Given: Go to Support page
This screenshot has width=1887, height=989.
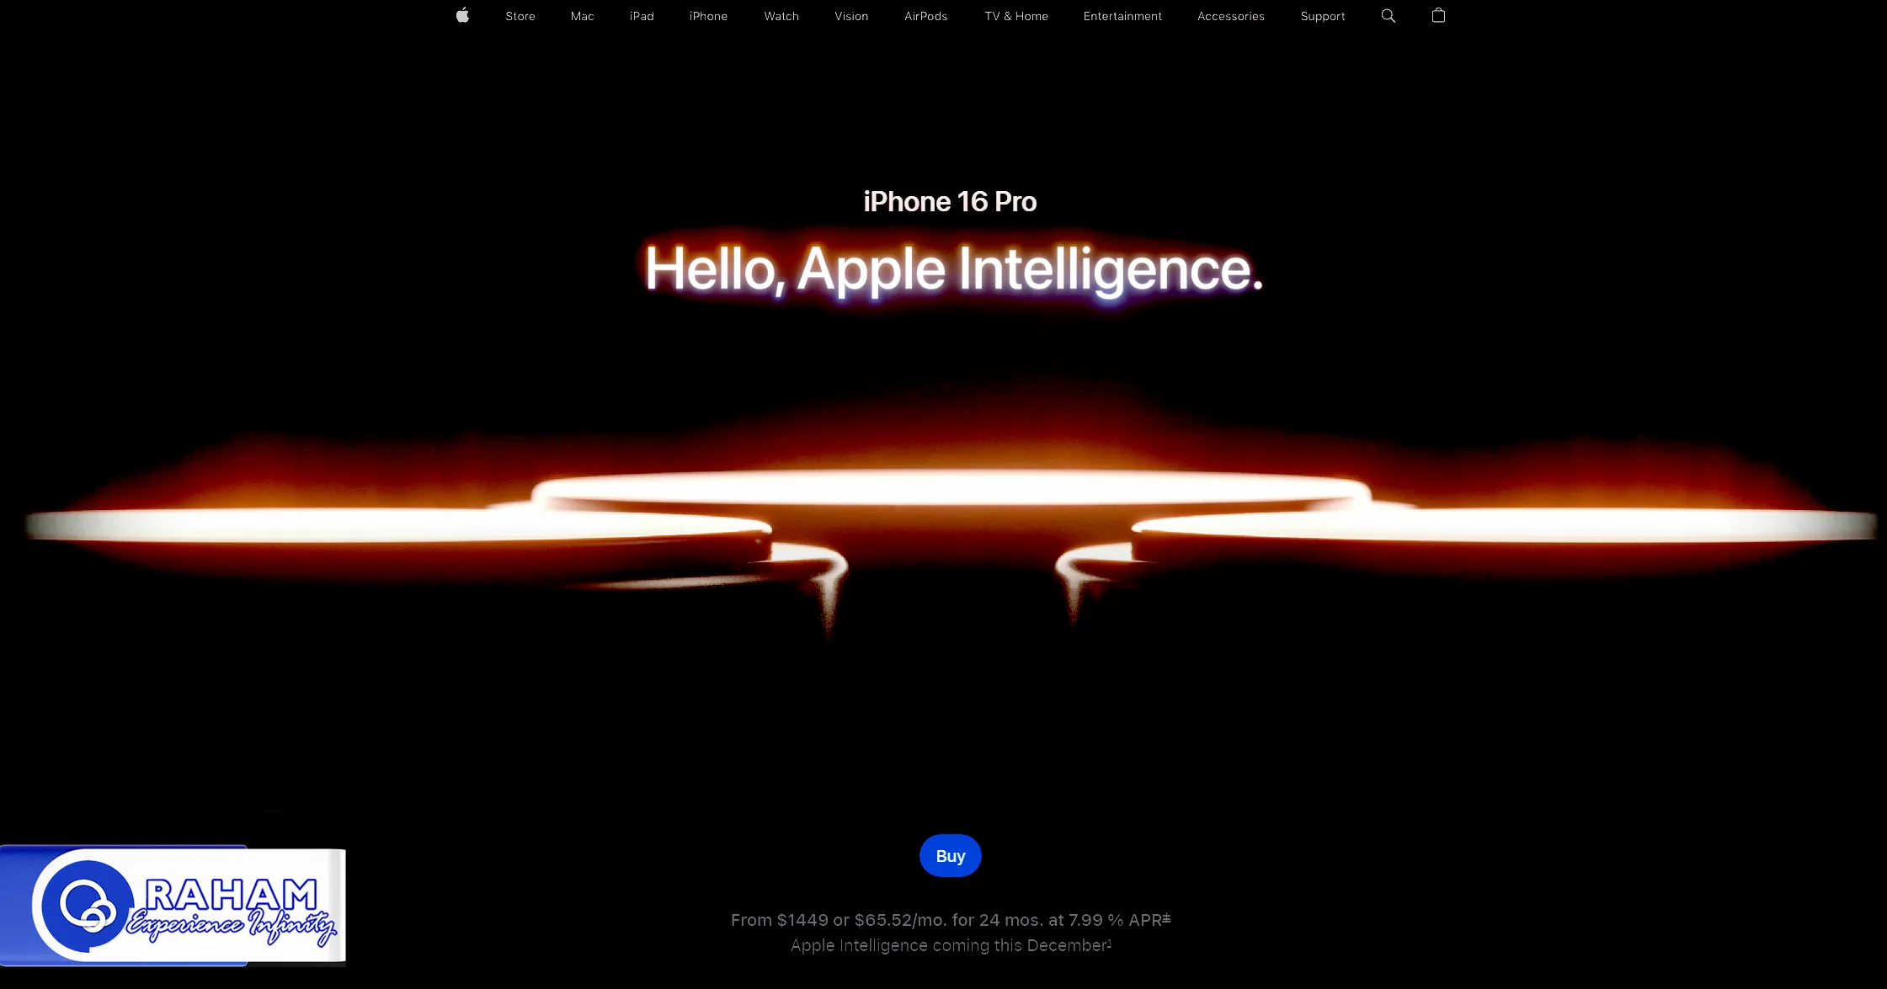Looking at the screenshot, I should coord(1323,16).
